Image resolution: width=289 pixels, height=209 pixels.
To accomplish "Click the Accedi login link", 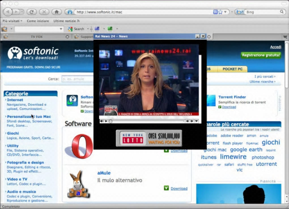I will pyautogui.click(x=276, y=47).
